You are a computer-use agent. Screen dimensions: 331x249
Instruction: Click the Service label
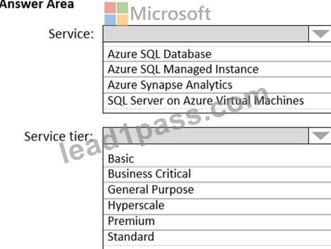(x=71, y=34)
